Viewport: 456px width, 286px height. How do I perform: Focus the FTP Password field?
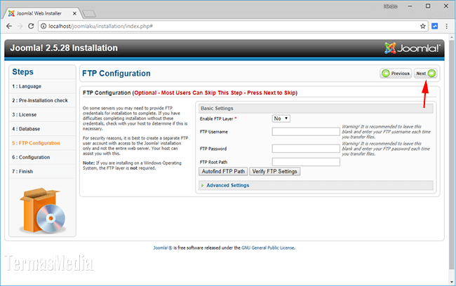(306, 149)
